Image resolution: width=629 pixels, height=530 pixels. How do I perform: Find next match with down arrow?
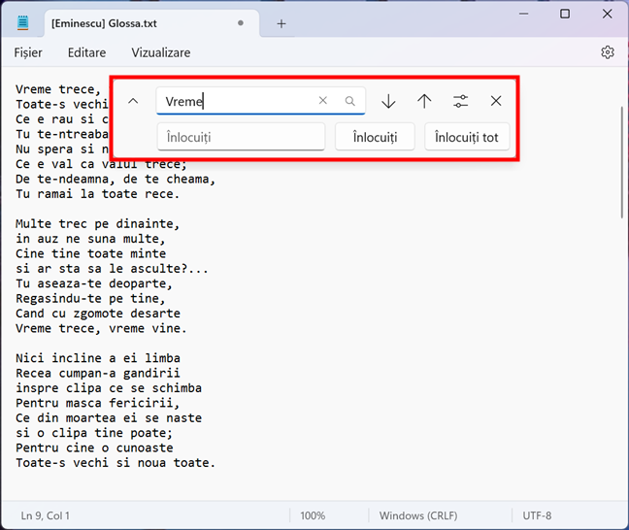point(388,101)
